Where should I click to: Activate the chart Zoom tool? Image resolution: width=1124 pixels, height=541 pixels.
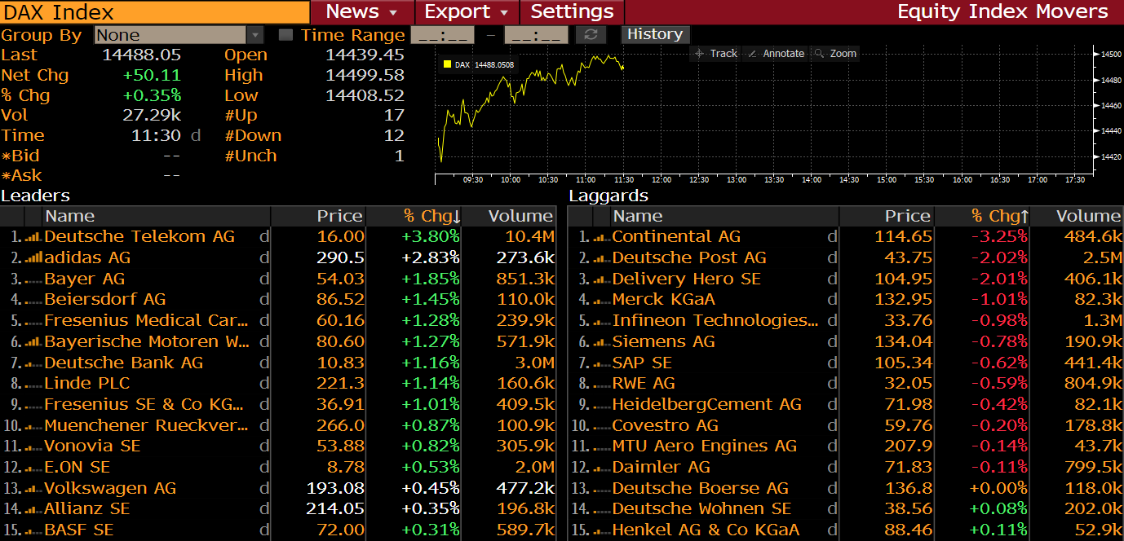point(835,54)
